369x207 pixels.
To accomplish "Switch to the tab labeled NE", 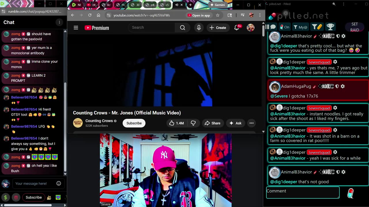I will click(77, 5).
